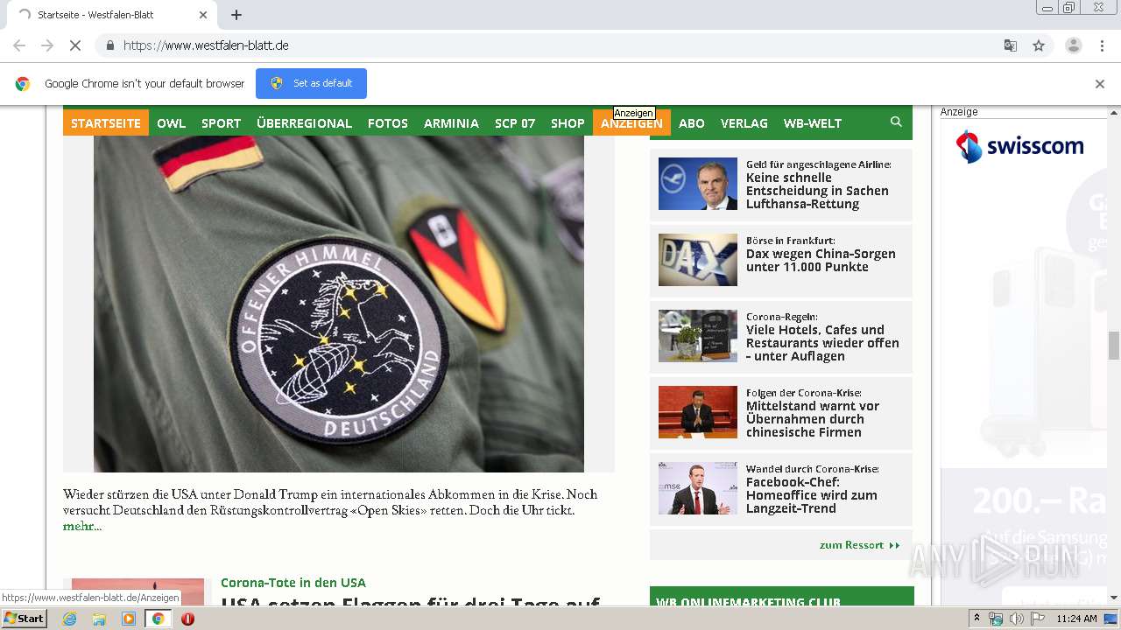Open the Mittelstand warnt vor Übernahmen headline
The width and height of the screenshot is (1121, 630).
[813, 419]
